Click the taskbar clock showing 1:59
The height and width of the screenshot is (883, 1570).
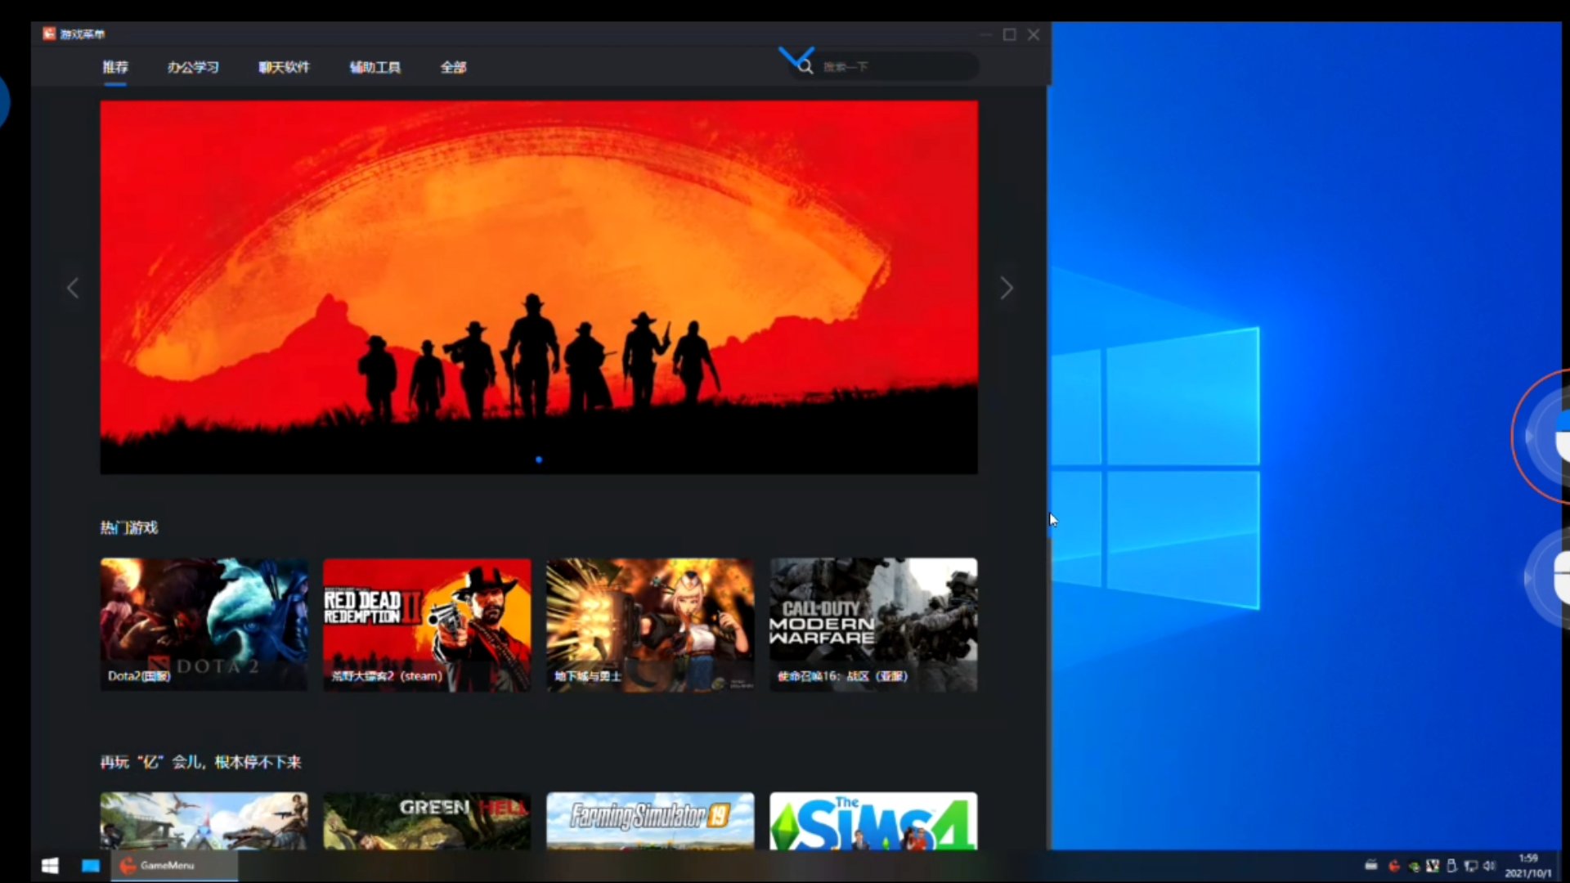[x=1528, y=866]
